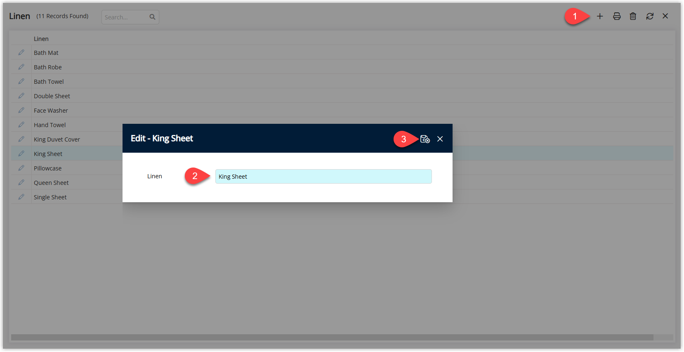Image resolution: width=684 pixels, height=352 pixels.
Task: Edit Queen Sheet via pencil icon
Action: tap(21, 182)
